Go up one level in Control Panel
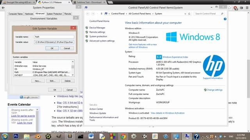Screen dimensions: 250x140 (x=102, y=14)
